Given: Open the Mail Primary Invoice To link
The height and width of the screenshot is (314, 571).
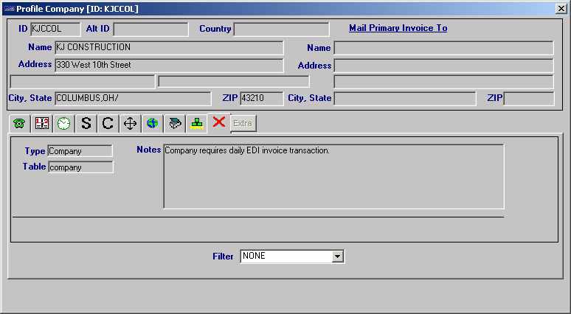Looking at the screenshot, I should tap(398, 28).
